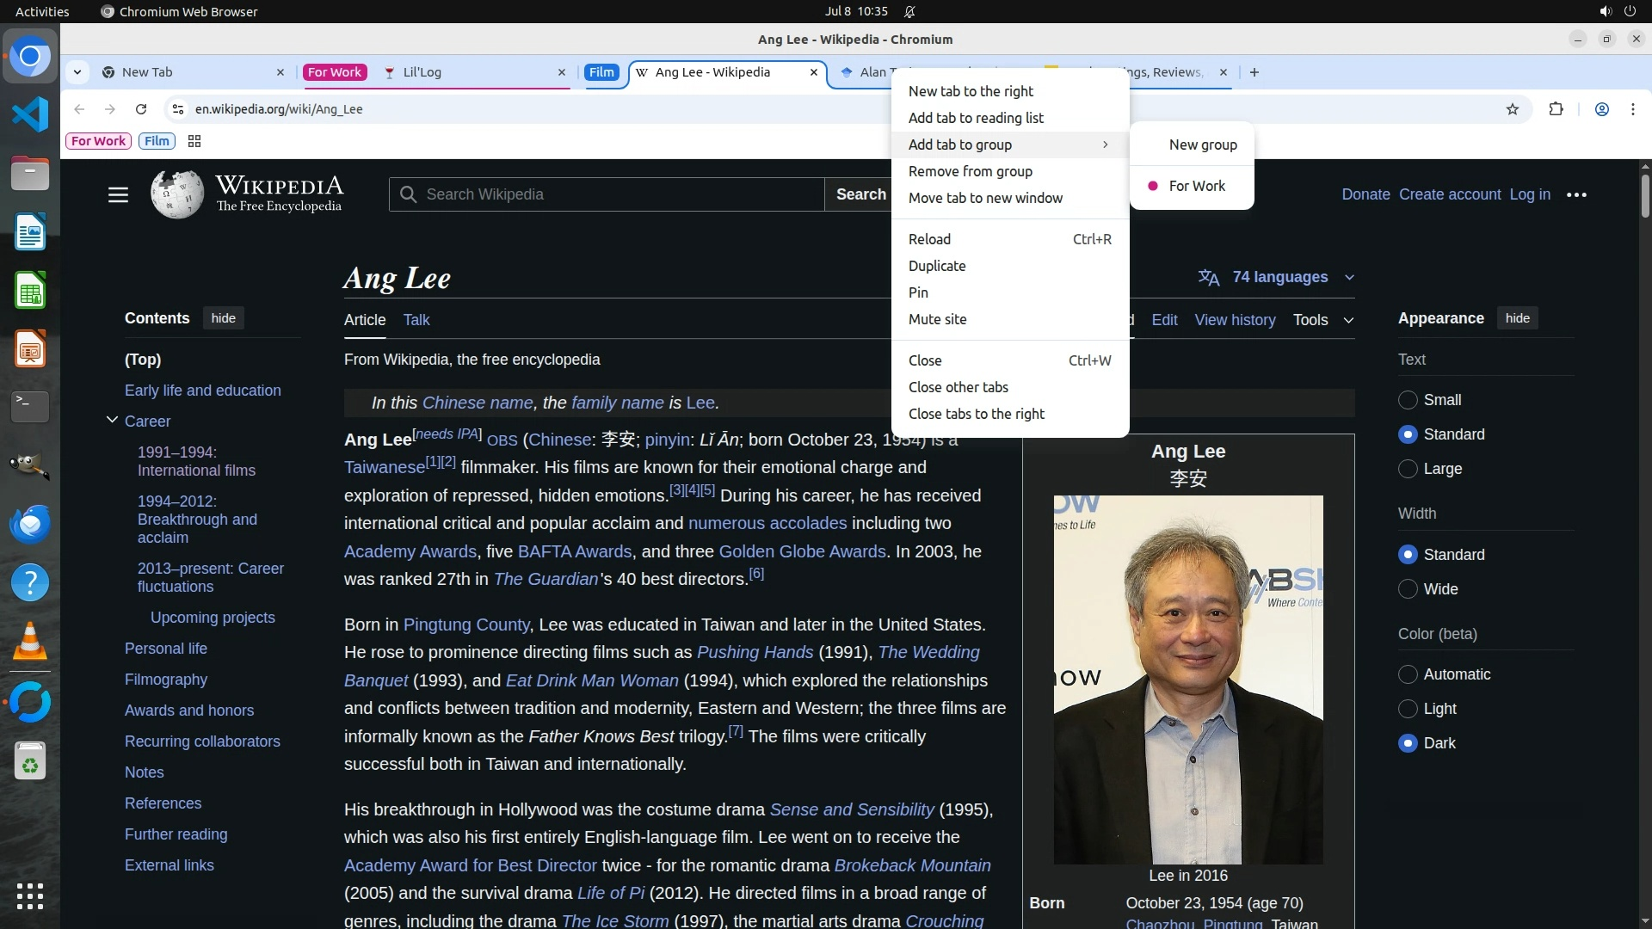
Task: Select New group in submenu
Action: point(1202,145)
